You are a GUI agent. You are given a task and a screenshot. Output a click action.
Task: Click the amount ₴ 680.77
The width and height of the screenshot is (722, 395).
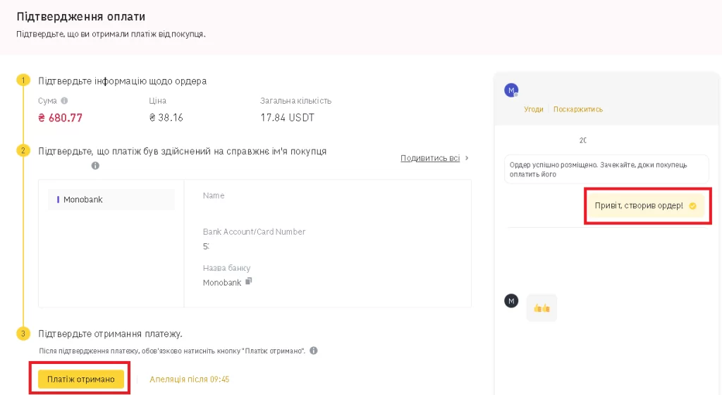61,118
